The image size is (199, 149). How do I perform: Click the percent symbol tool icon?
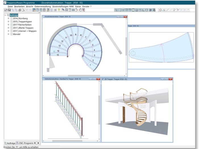[116, 10]
